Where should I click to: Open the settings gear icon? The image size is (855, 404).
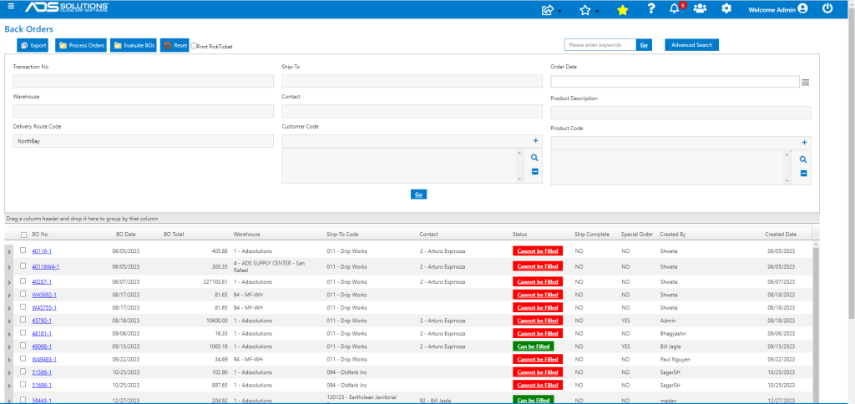(x=726, y=8)
